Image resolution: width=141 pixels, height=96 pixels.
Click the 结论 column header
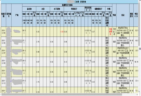123,15
